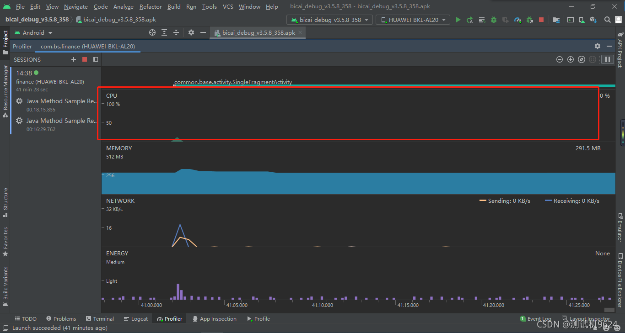Image resolution: width=625 pixels, height=333 pixels.
Task: Open run configuration bicai_debug_v3.5.8_358 dropdown
Action: (x=329, y=20)
